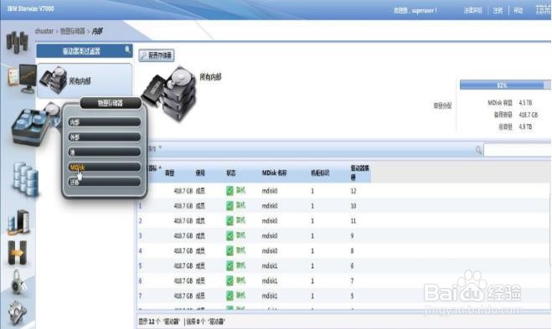This screenshot has height=329, width=552.
Task: Sort by the 机柜标识 enclosure ID column header
Action: [320, 172]
